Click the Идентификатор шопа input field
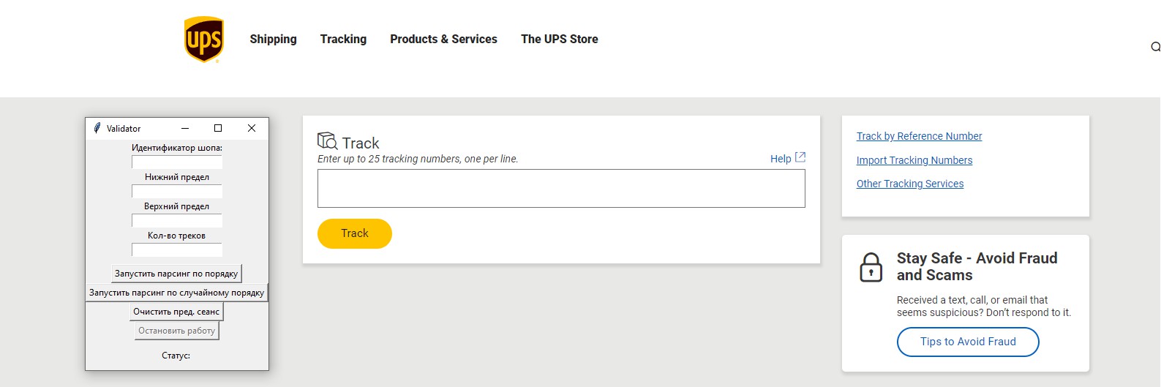This screenshot has height=387, width=1161. click(177, 162)
